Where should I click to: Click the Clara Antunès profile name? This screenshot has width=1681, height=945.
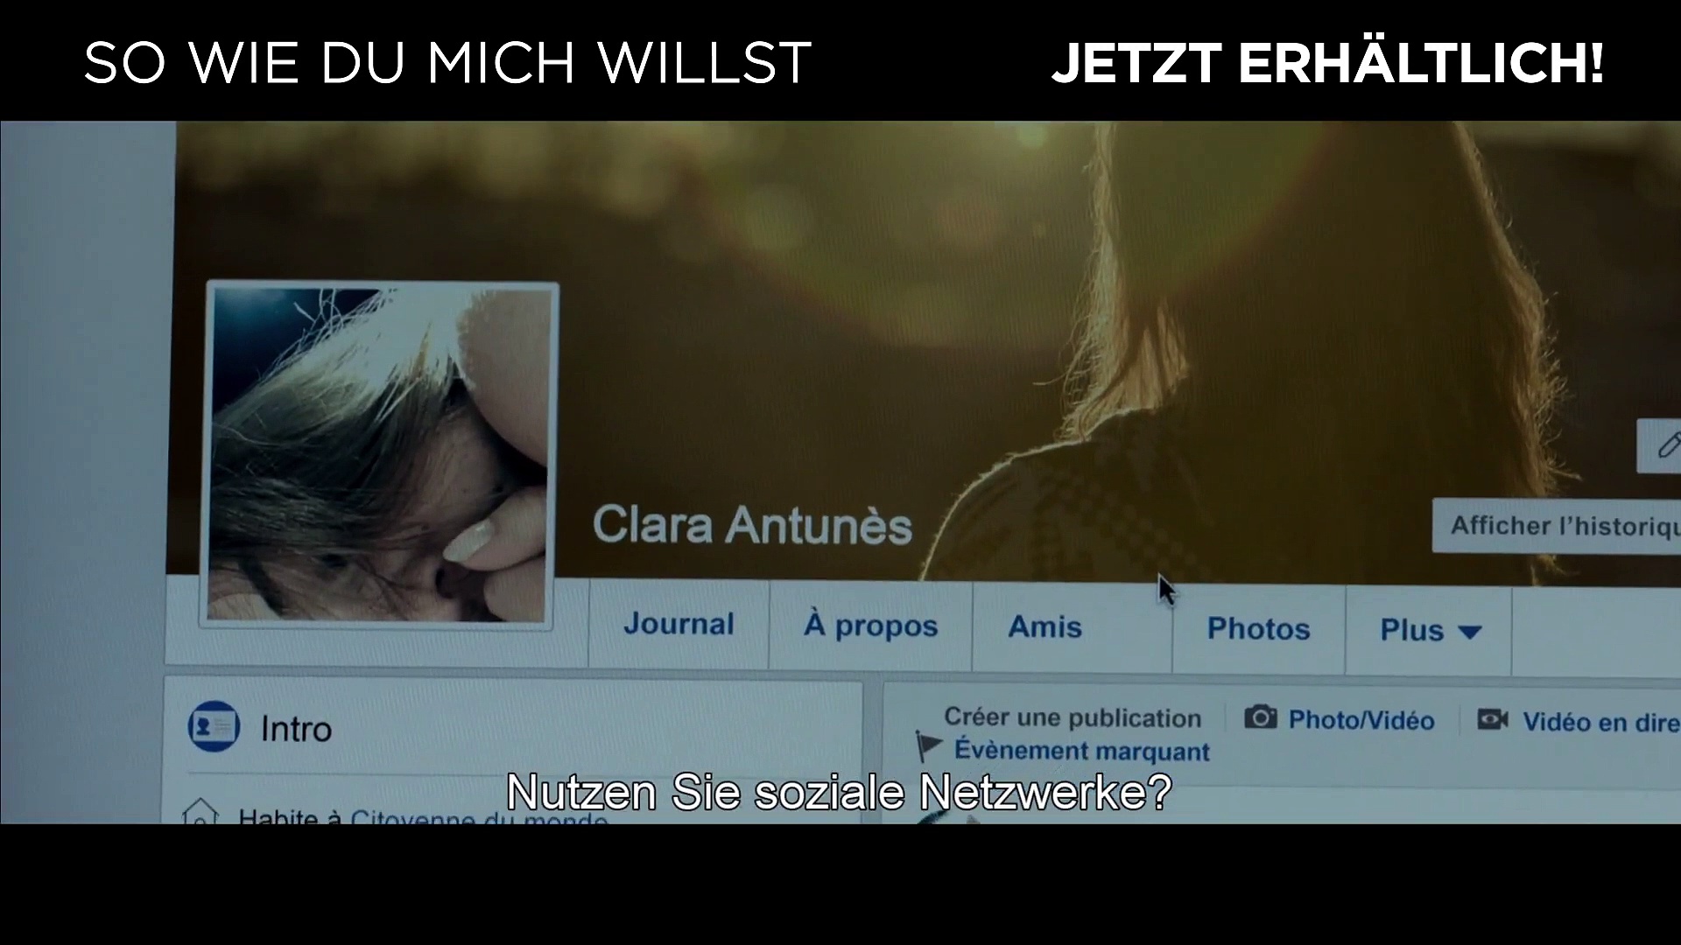click(x=752, y=525)
